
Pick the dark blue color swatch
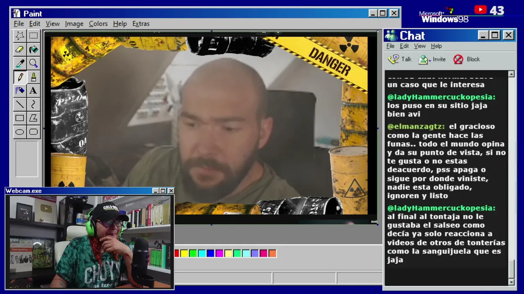click(x=210, y=254)
